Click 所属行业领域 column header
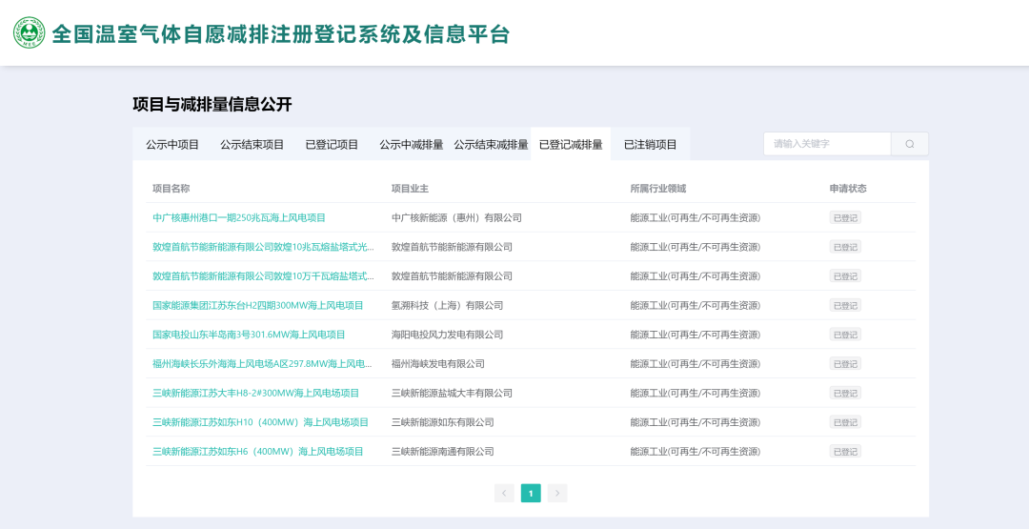 [x=658, y=189]
